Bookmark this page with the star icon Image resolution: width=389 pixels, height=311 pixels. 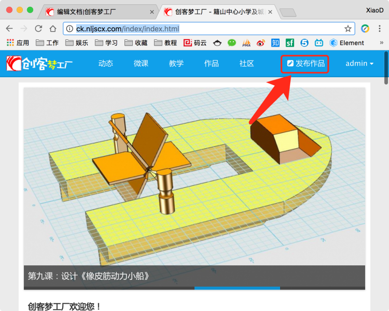(348, 29)
